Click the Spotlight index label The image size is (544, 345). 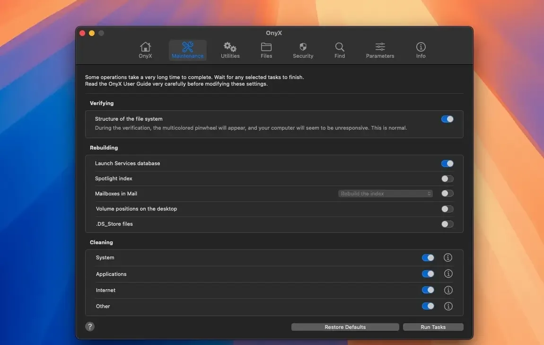click(x=114, y=178)
